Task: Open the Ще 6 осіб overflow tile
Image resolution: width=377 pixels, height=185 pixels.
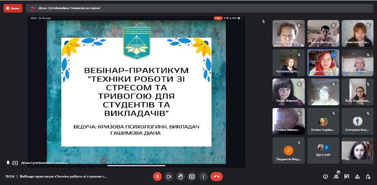Action: pyautogui.click(x=323, y=150)
